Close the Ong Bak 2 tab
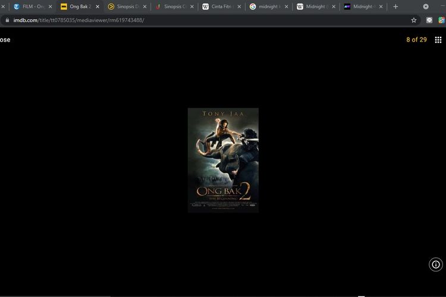This screenshot has width=446, height=297. tap(98, 7)
